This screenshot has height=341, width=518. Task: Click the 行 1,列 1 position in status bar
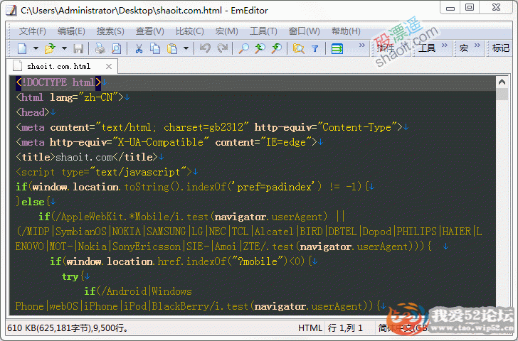tap(346, 328)
